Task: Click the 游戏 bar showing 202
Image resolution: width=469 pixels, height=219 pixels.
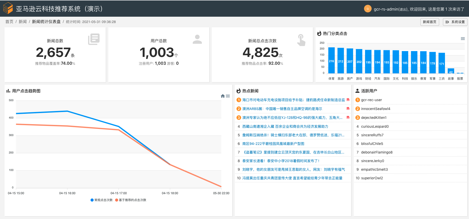Action: (x=359, y=61)
